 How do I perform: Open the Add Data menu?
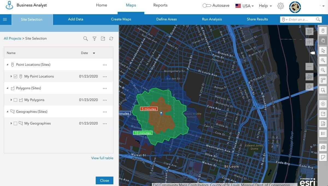tap(76, 19)
